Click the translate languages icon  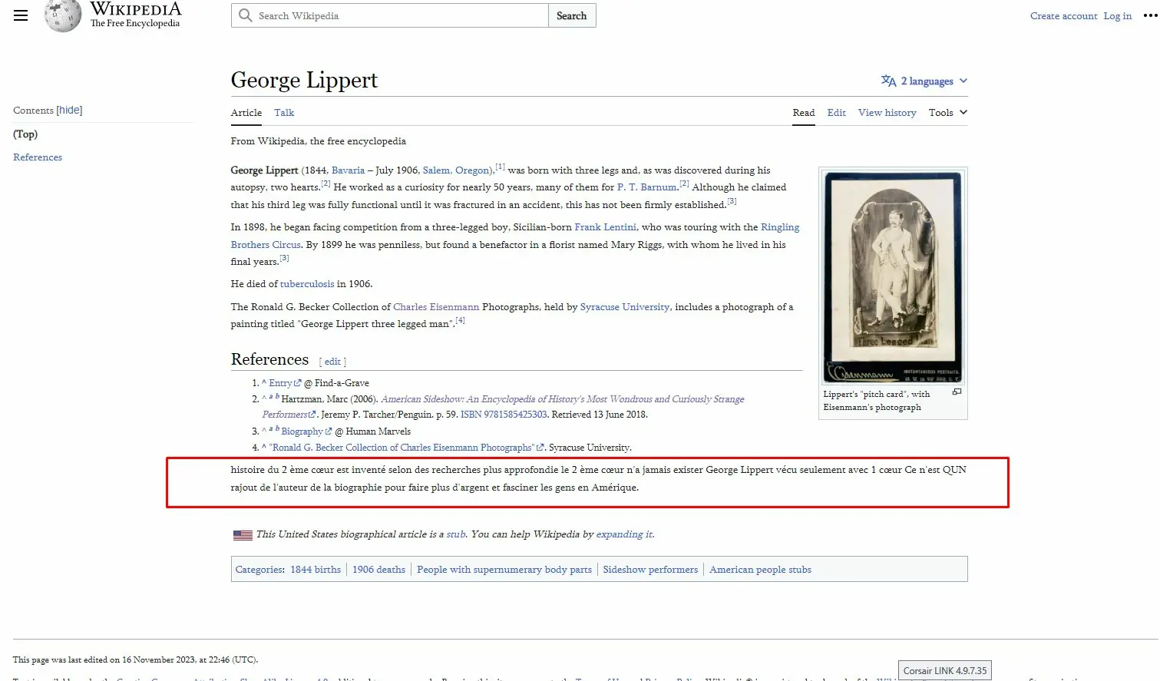pyautogui.click(x=888, y=81)
